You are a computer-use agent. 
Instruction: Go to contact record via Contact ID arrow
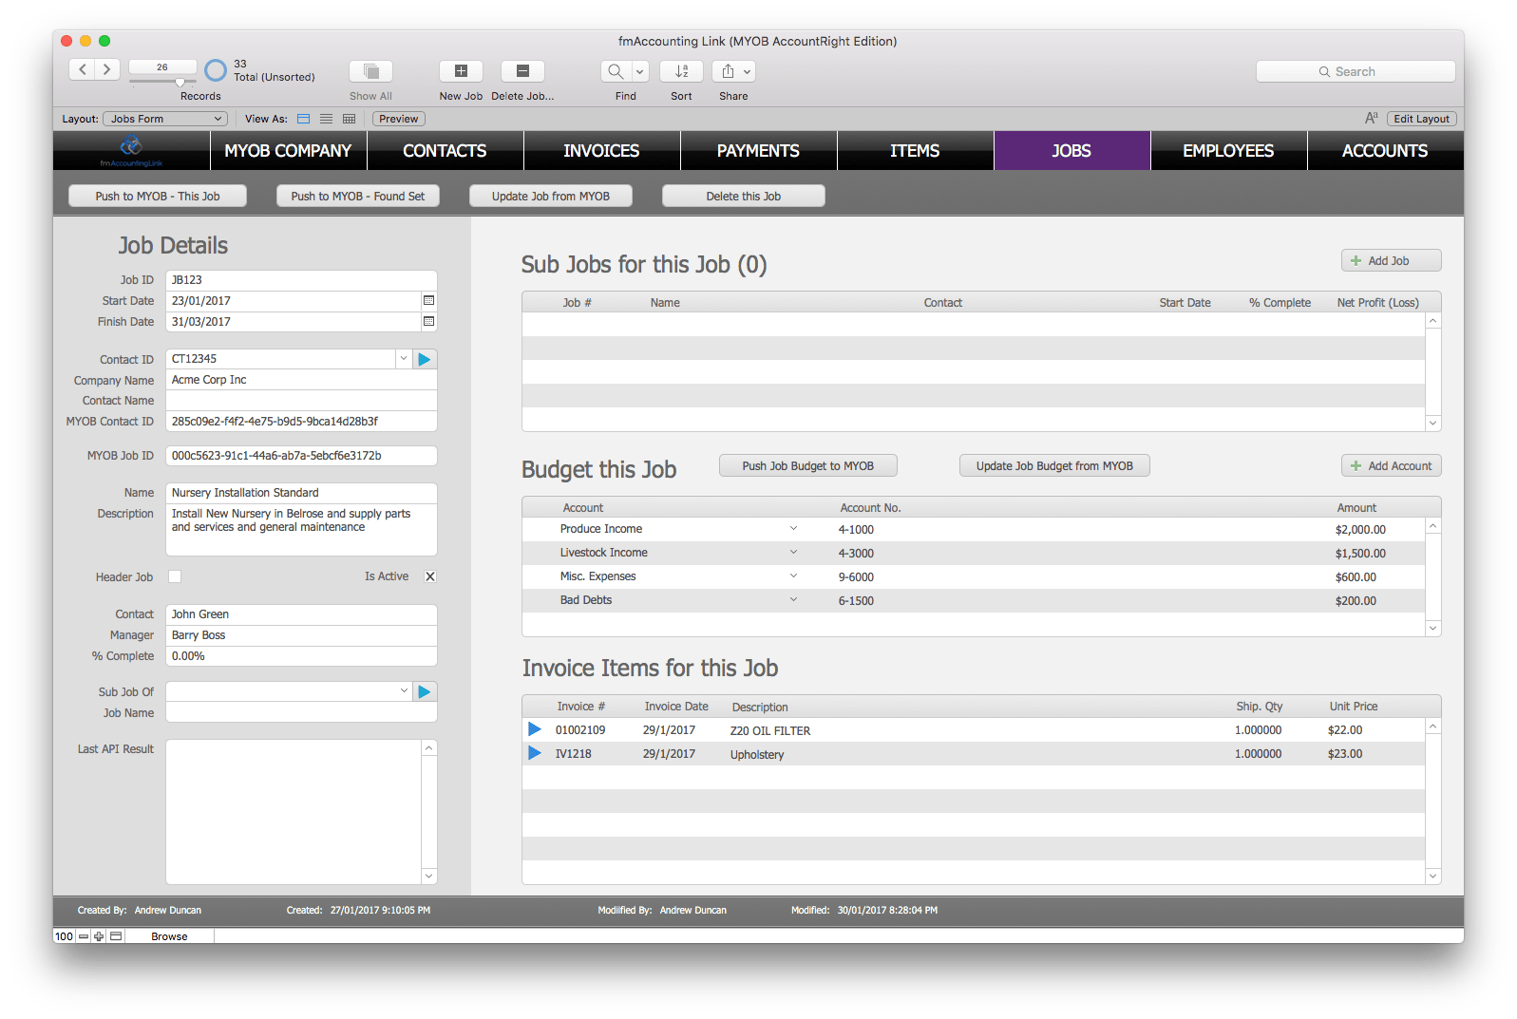[425, 359]
